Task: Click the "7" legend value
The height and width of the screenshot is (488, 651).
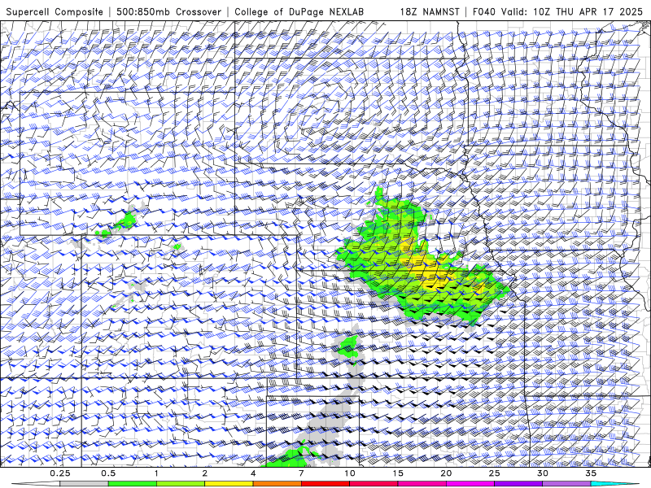Action: pyautogui.click(x=301, y=473)
